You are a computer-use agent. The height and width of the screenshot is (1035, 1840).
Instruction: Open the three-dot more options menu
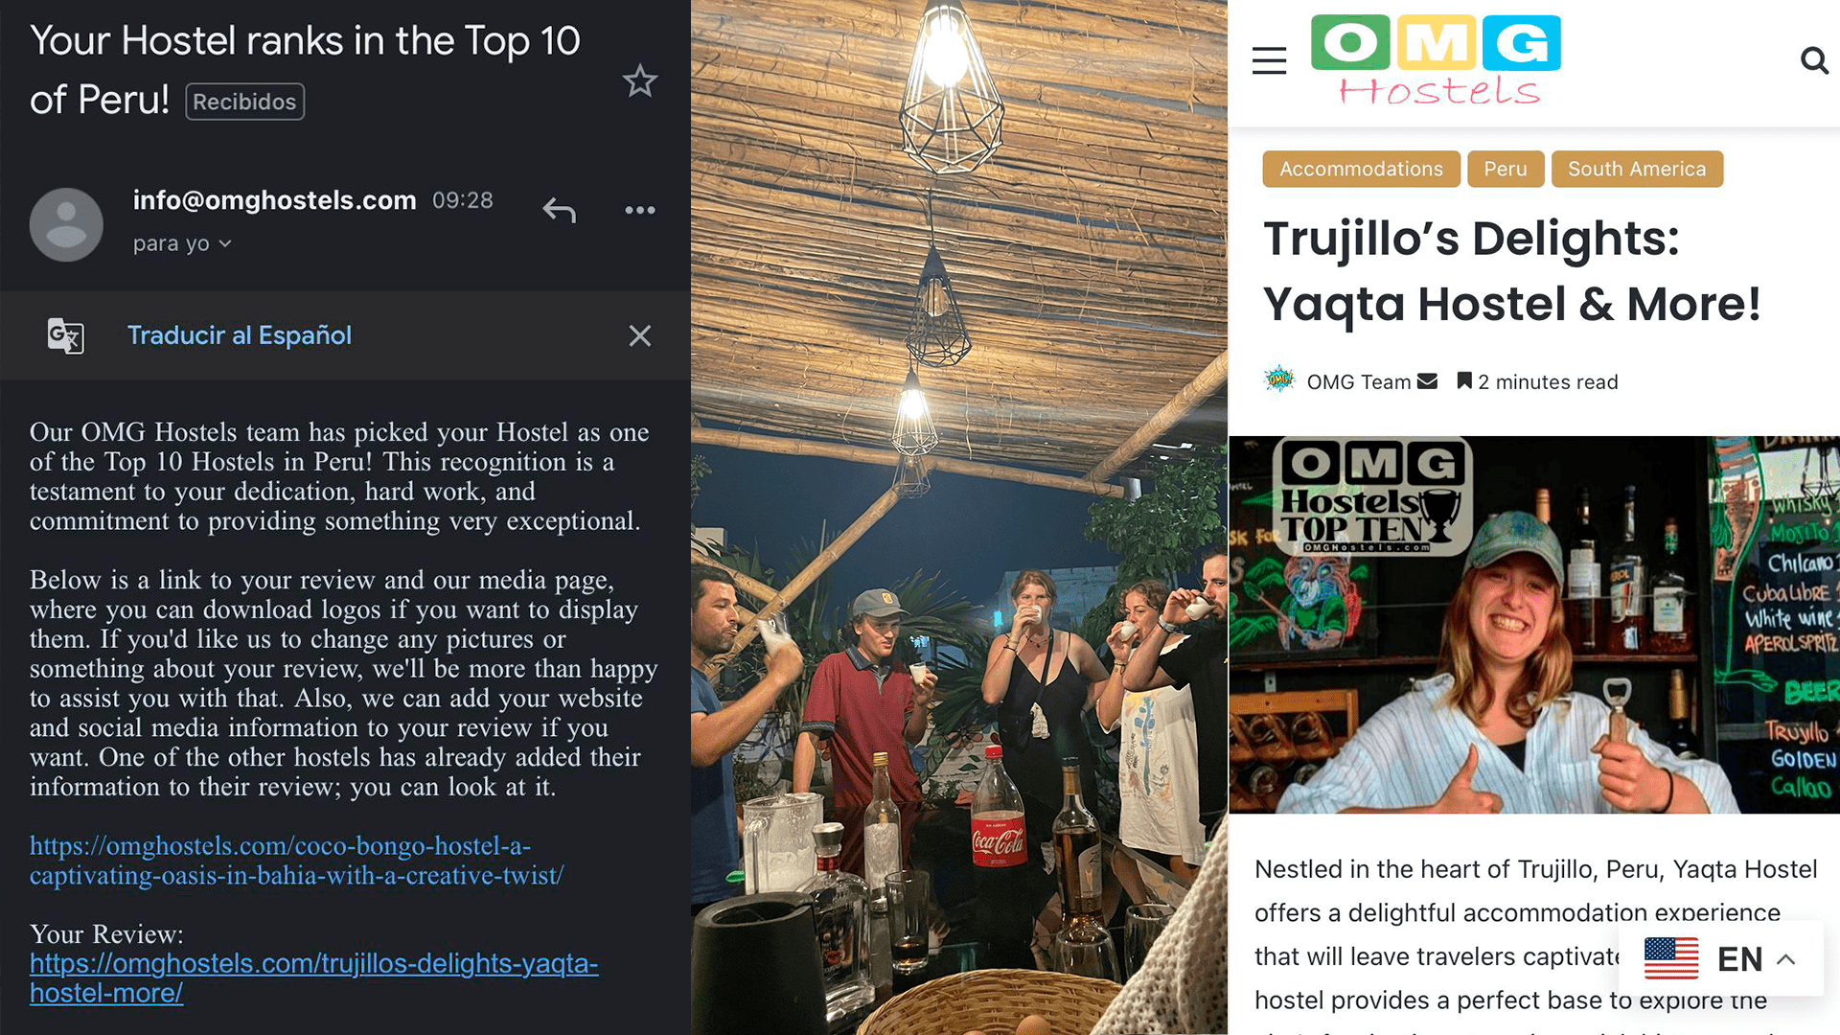639,210
